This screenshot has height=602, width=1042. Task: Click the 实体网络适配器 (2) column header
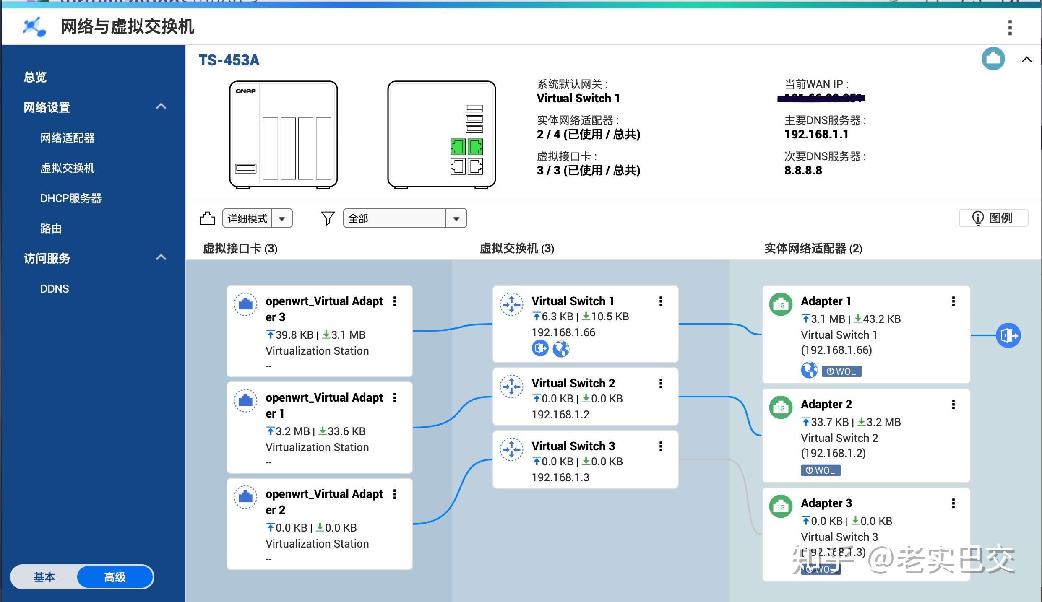pyautogui.click(x=813, y=249)
